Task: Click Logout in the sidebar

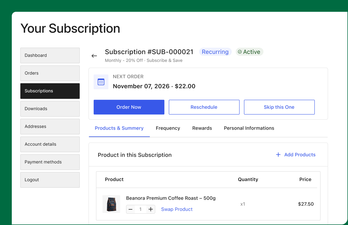Action: [x=50, y=180]
